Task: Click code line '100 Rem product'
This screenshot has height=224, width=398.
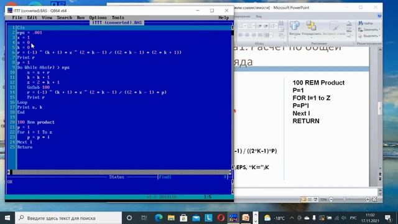Action: (x=36, y=122)
